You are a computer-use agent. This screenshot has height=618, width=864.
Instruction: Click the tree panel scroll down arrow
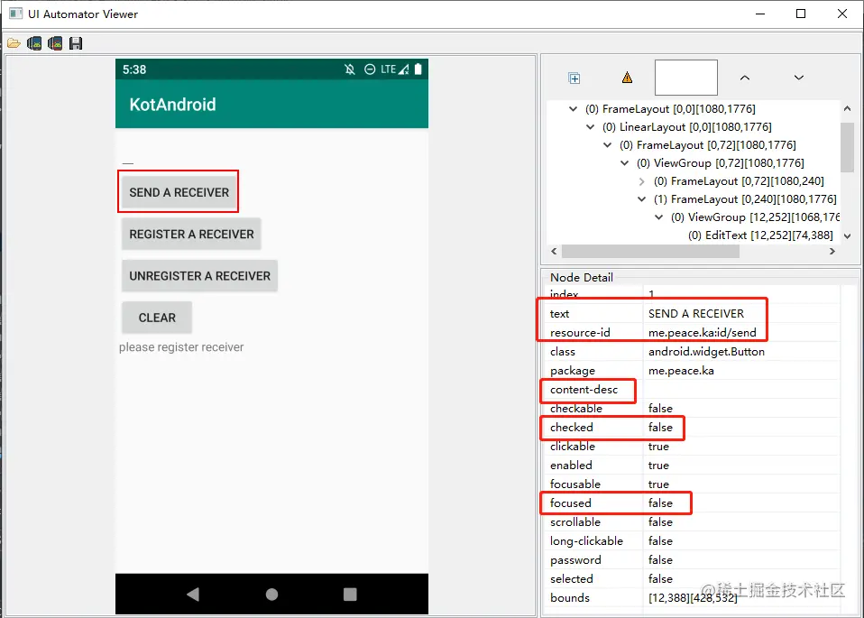[847, 236]
